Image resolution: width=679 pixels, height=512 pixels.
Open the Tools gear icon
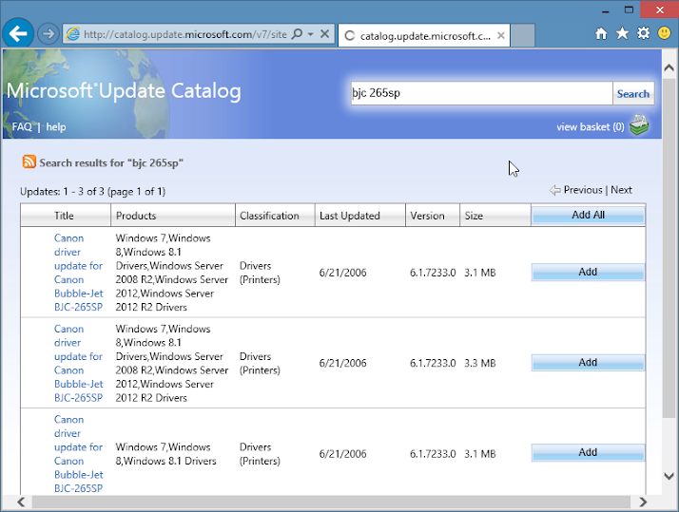(643, 33)
